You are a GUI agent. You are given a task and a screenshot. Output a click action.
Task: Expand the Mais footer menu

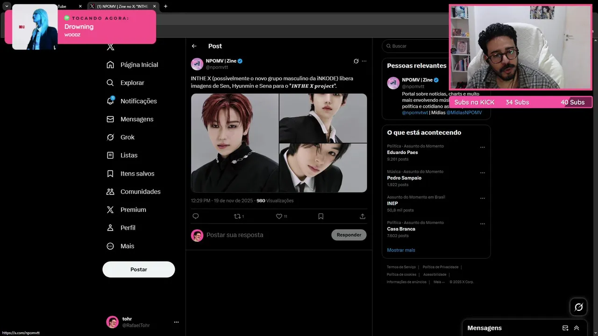pyautogui.click(x=439, y=282)
